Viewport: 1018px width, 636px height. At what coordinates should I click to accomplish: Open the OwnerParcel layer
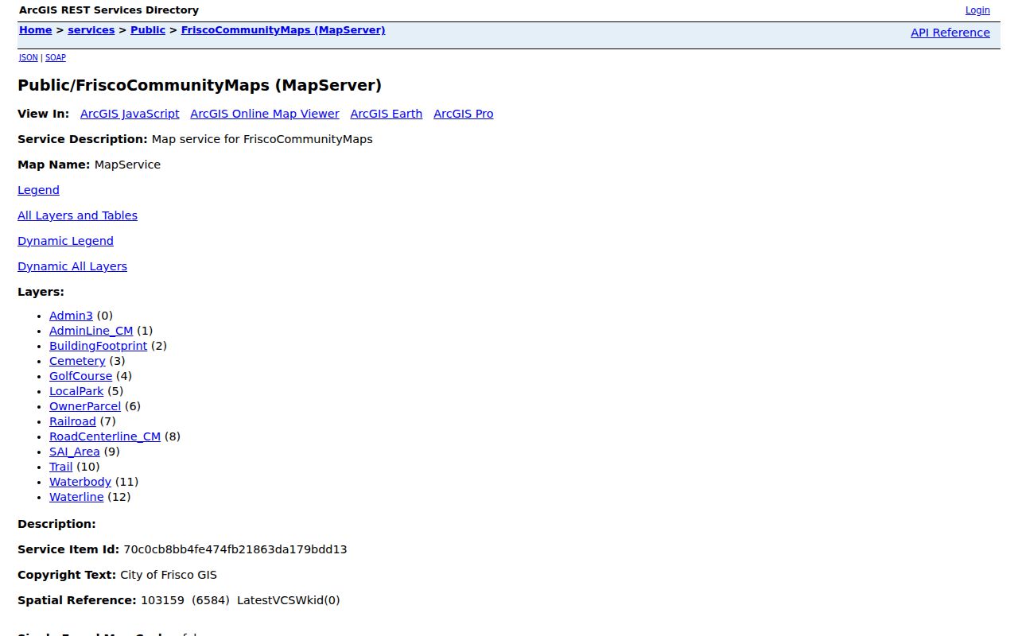coord(85,406)
